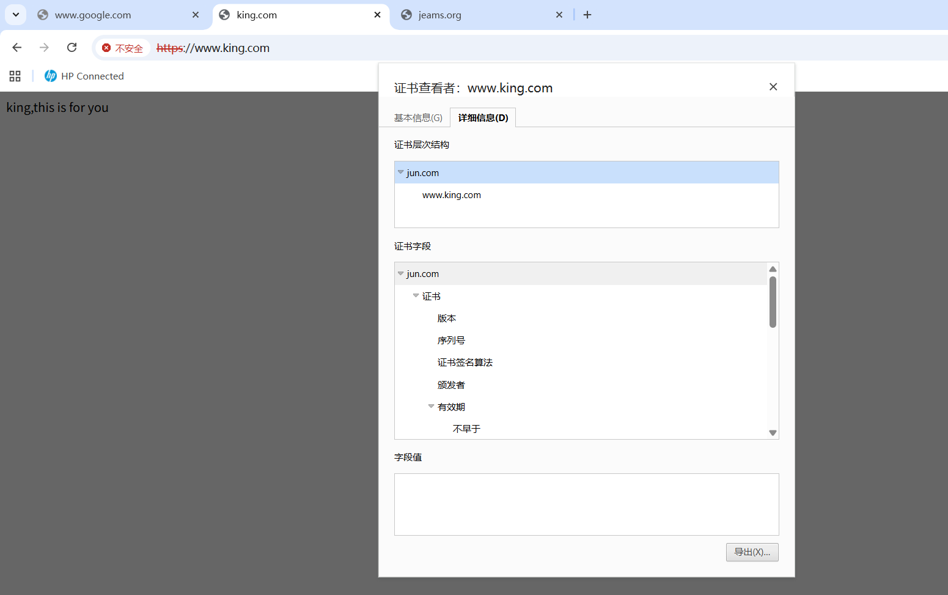
Task: Open the HP Connected bookmark
Action: click(x=84, y=76)
